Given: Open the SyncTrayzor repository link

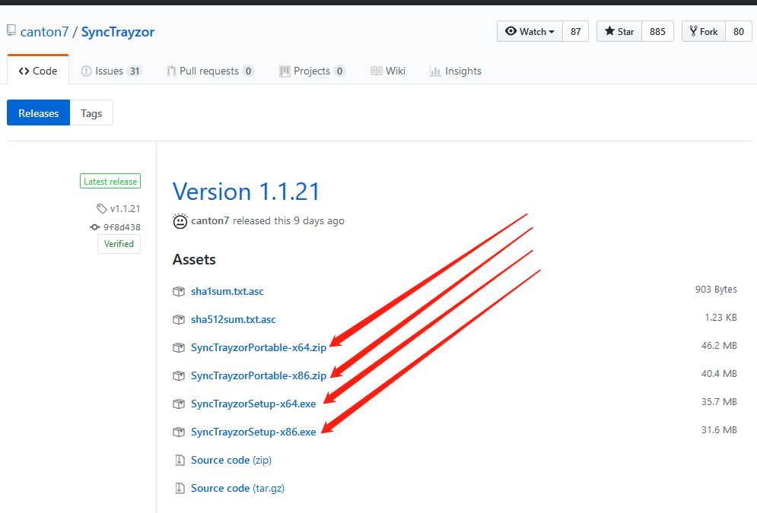Looking at the screenshot, I should pyautogui.click(x=118, y=32).
